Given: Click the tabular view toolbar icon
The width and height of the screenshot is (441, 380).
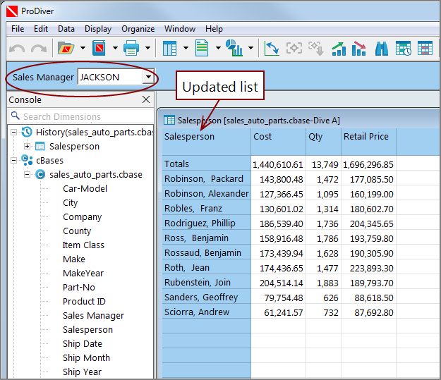Looking at the screenshot, I should (169, 49).
